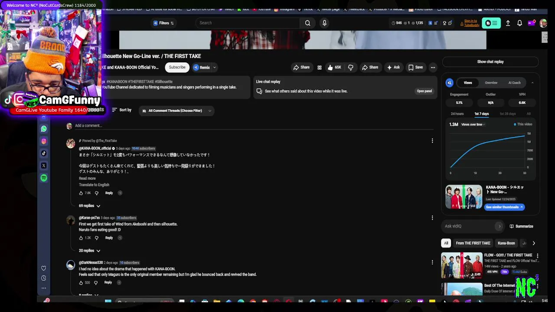Click Translate to English link

94,185
